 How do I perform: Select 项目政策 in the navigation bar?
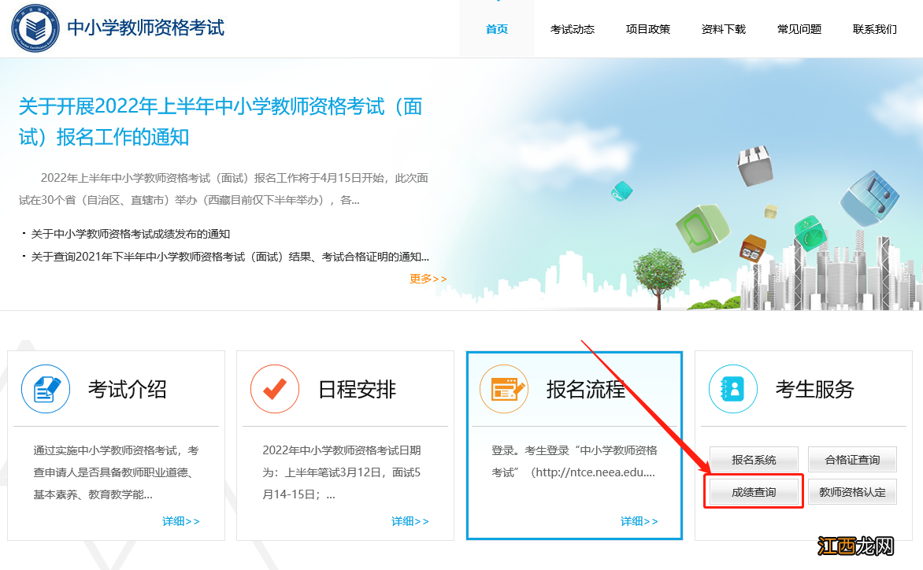pyautogui.click(x=647, y=28)
